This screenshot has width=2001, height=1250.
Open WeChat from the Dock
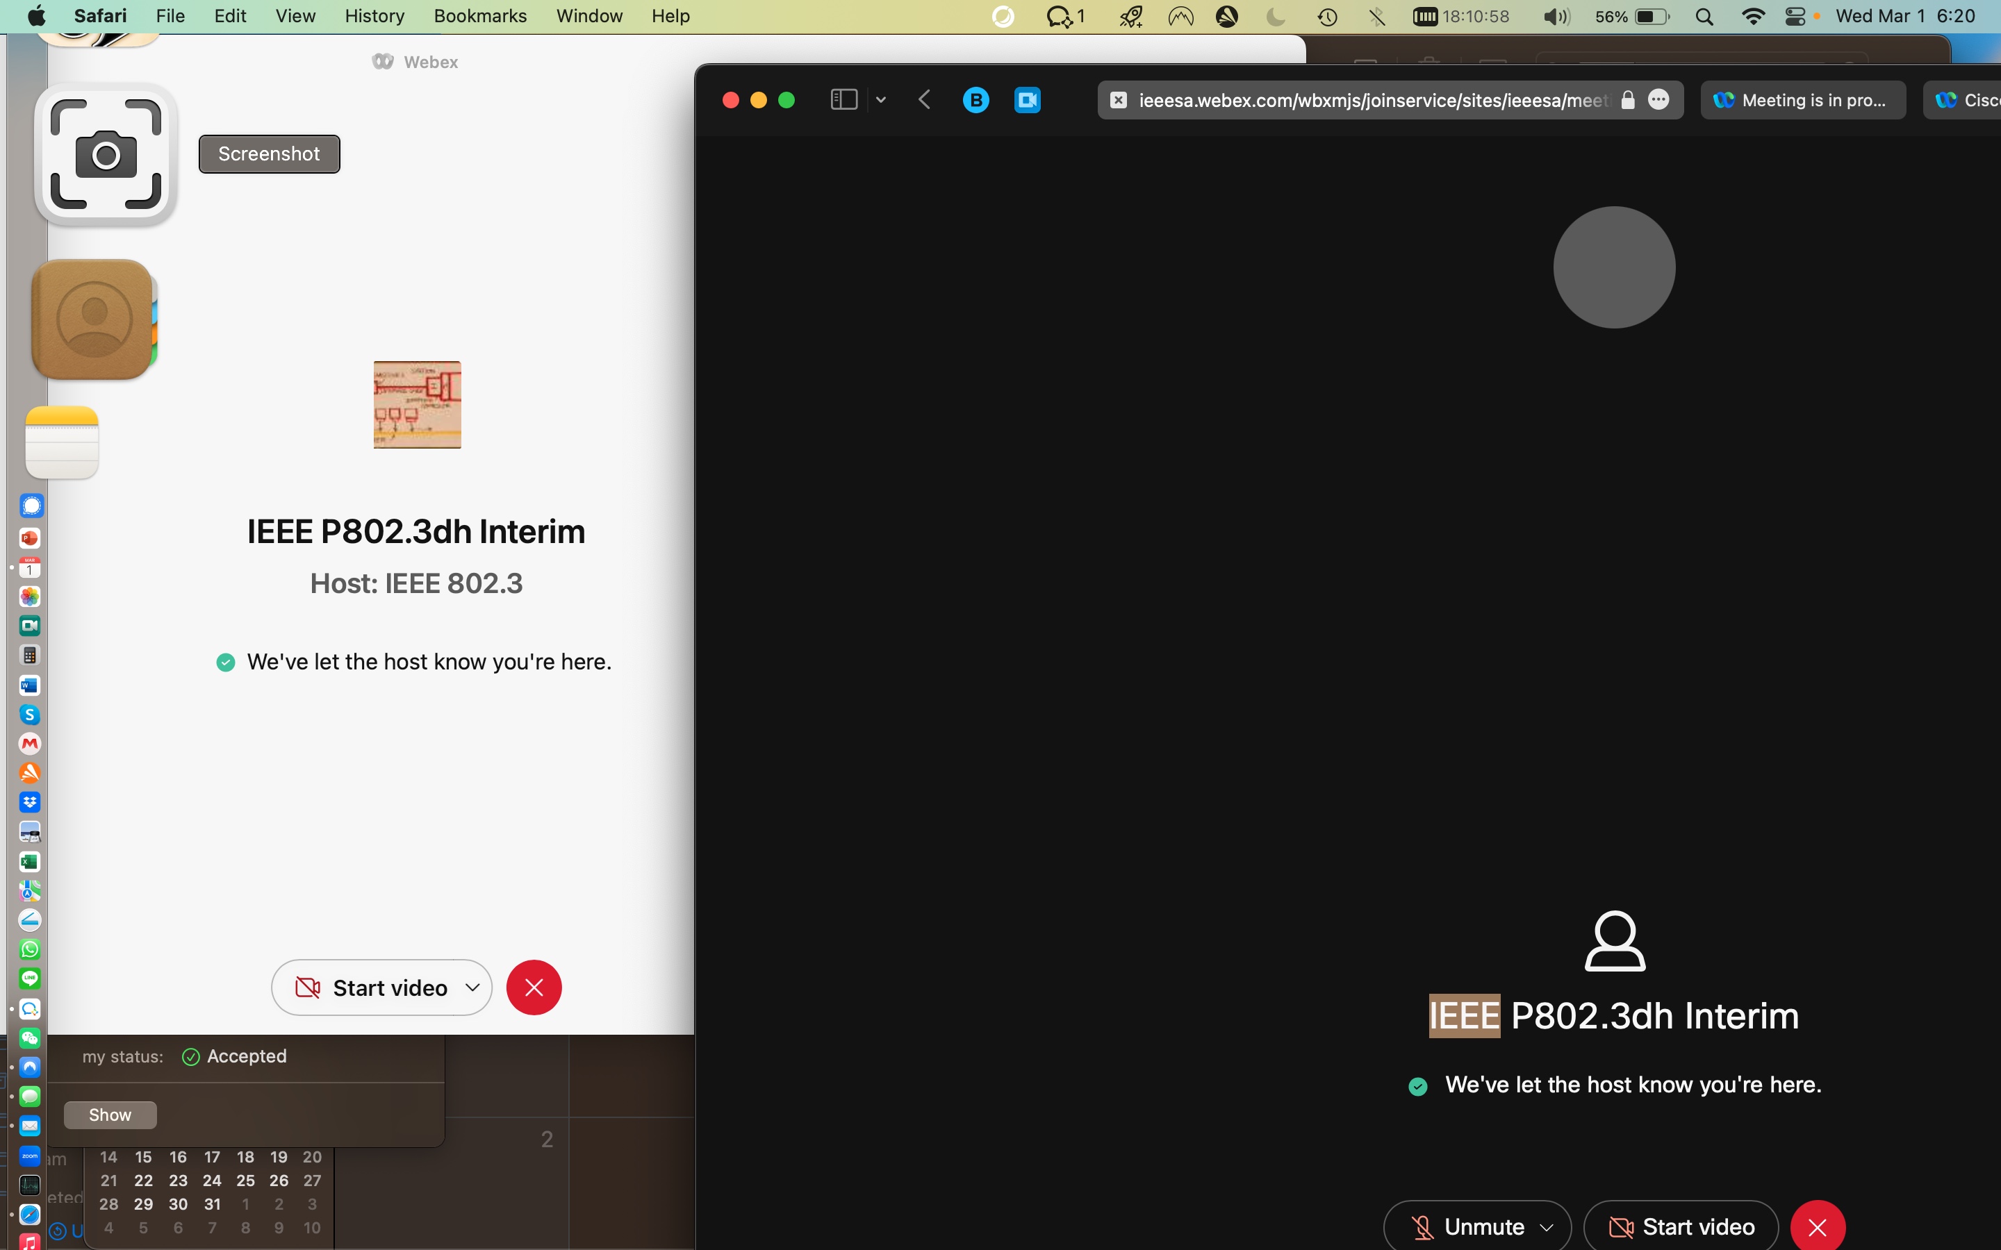pyautogui.click(x=30, y=1037)
